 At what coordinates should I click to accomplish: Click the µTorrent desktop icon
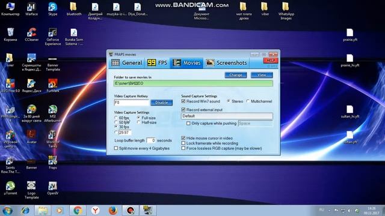(10, 188)
